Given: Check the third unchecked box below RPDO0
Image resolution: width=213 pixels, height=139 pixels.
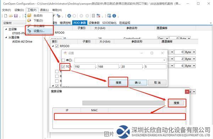Looking at the screenshot, I should coord(57,81).
